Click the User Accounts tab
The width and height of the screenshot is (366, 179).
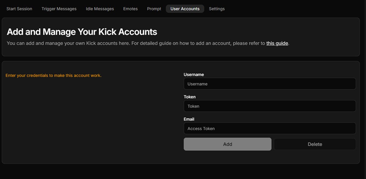click(x=185, y=9)
